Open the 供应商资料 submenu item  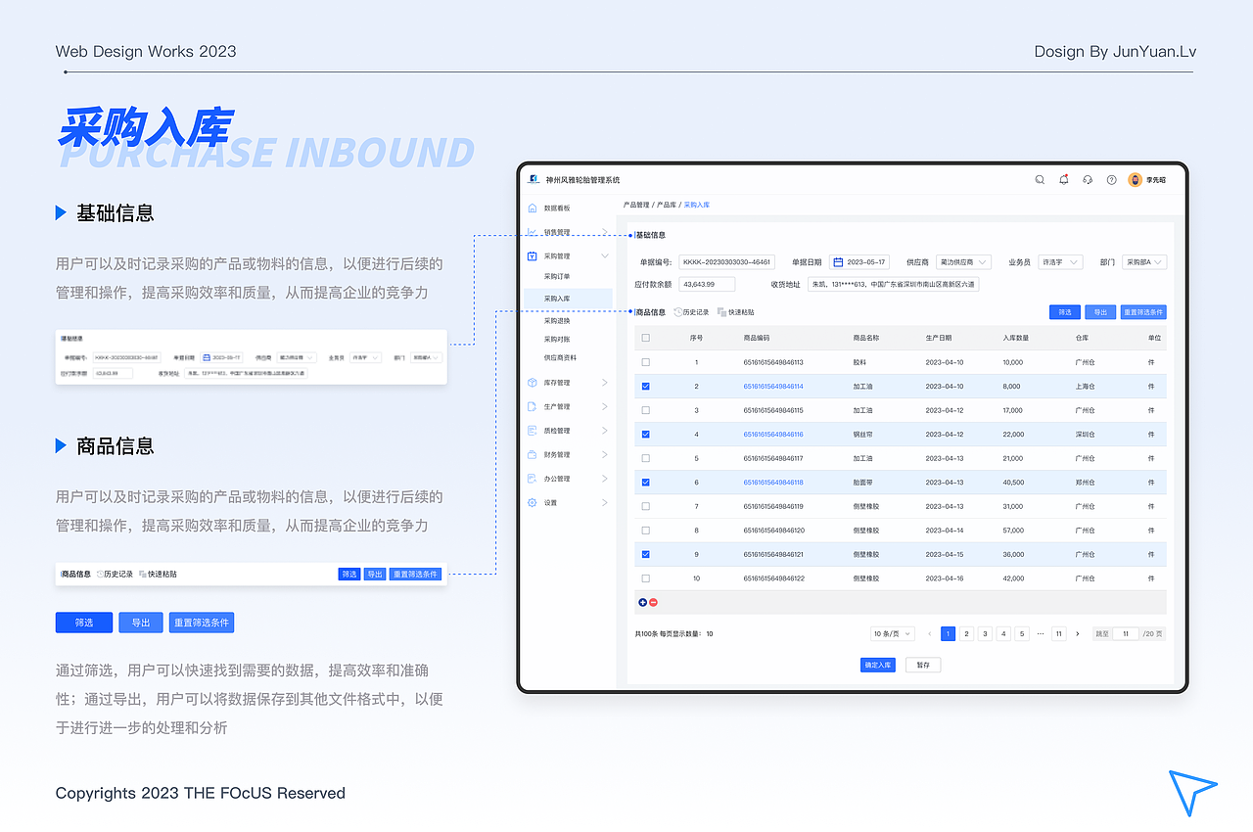point(561,357)
